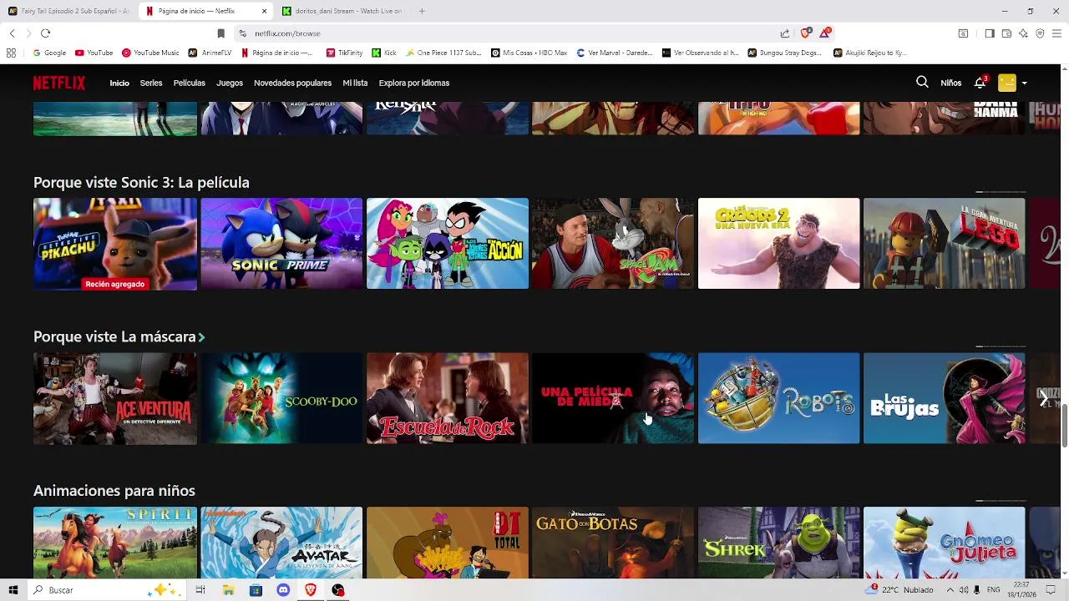
Task: Click the Netflix logo
Action: coord(59,83)
